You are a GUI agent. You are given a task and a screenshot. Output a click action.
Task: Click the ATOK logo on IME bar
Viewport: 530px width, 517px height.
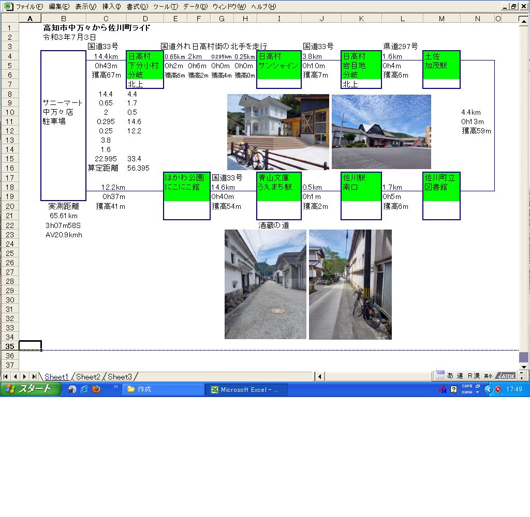click(505, 376)
